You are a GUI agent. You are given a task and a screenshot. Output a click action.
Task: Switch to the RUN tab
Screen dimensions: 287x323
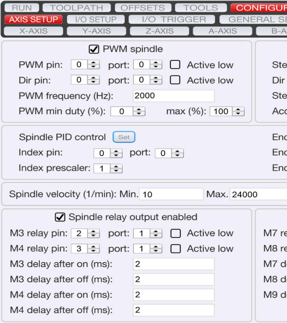[21, 7]
